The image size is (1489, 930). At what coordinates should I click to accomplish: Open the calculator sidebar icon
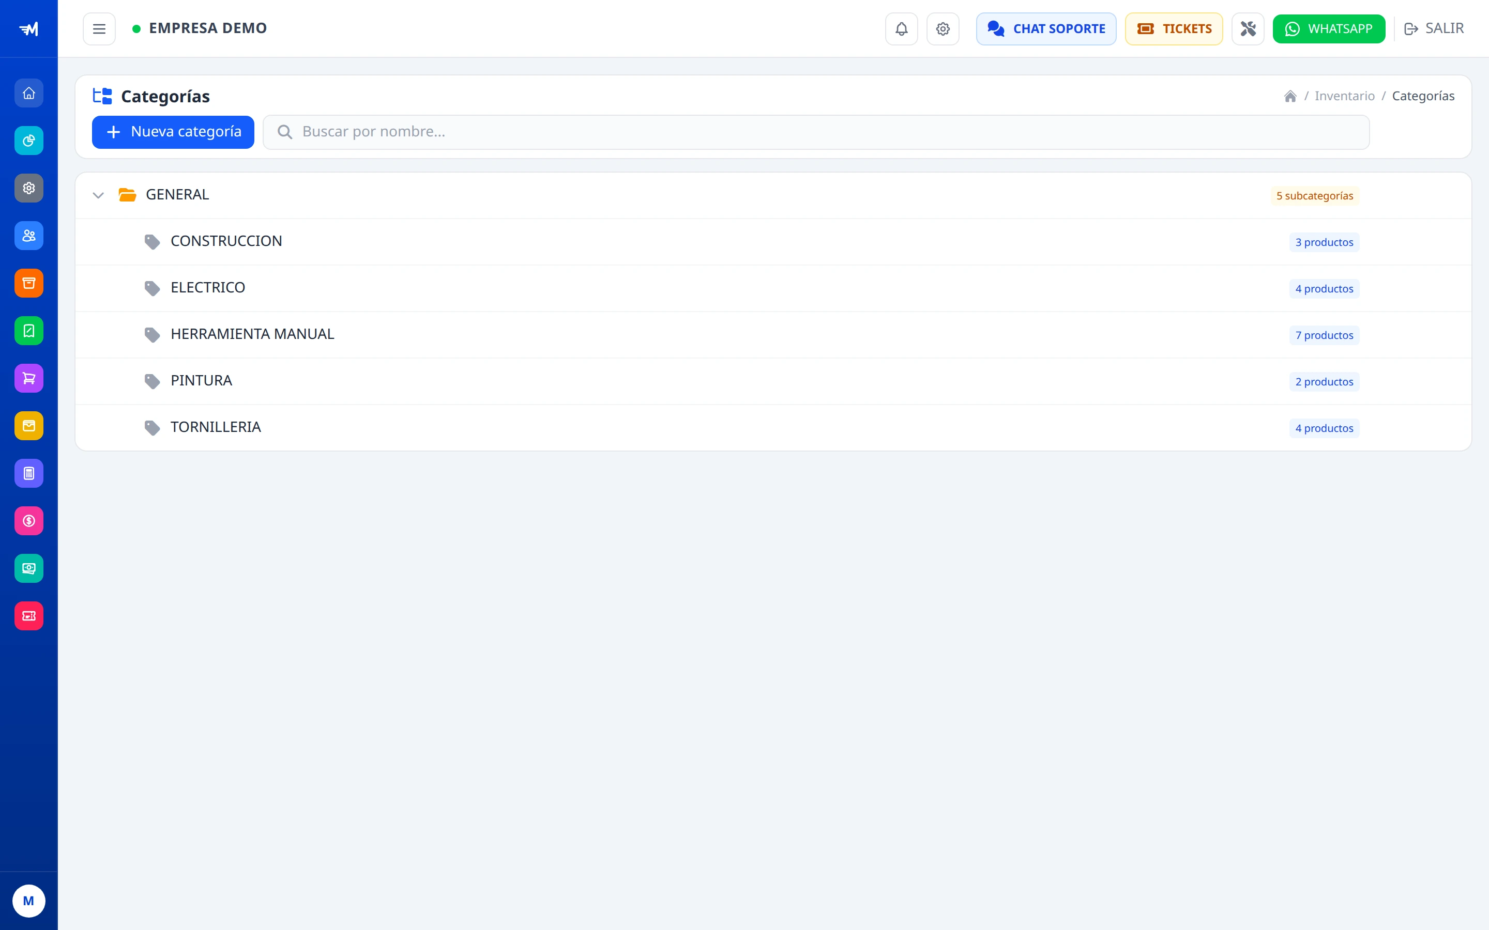pyautogui.click(x=29, y=473)
